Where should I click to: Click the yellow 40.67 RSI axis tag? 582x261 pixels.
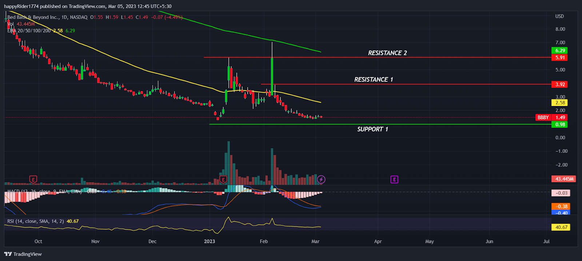pyautogui.click(x=561, y=227)
